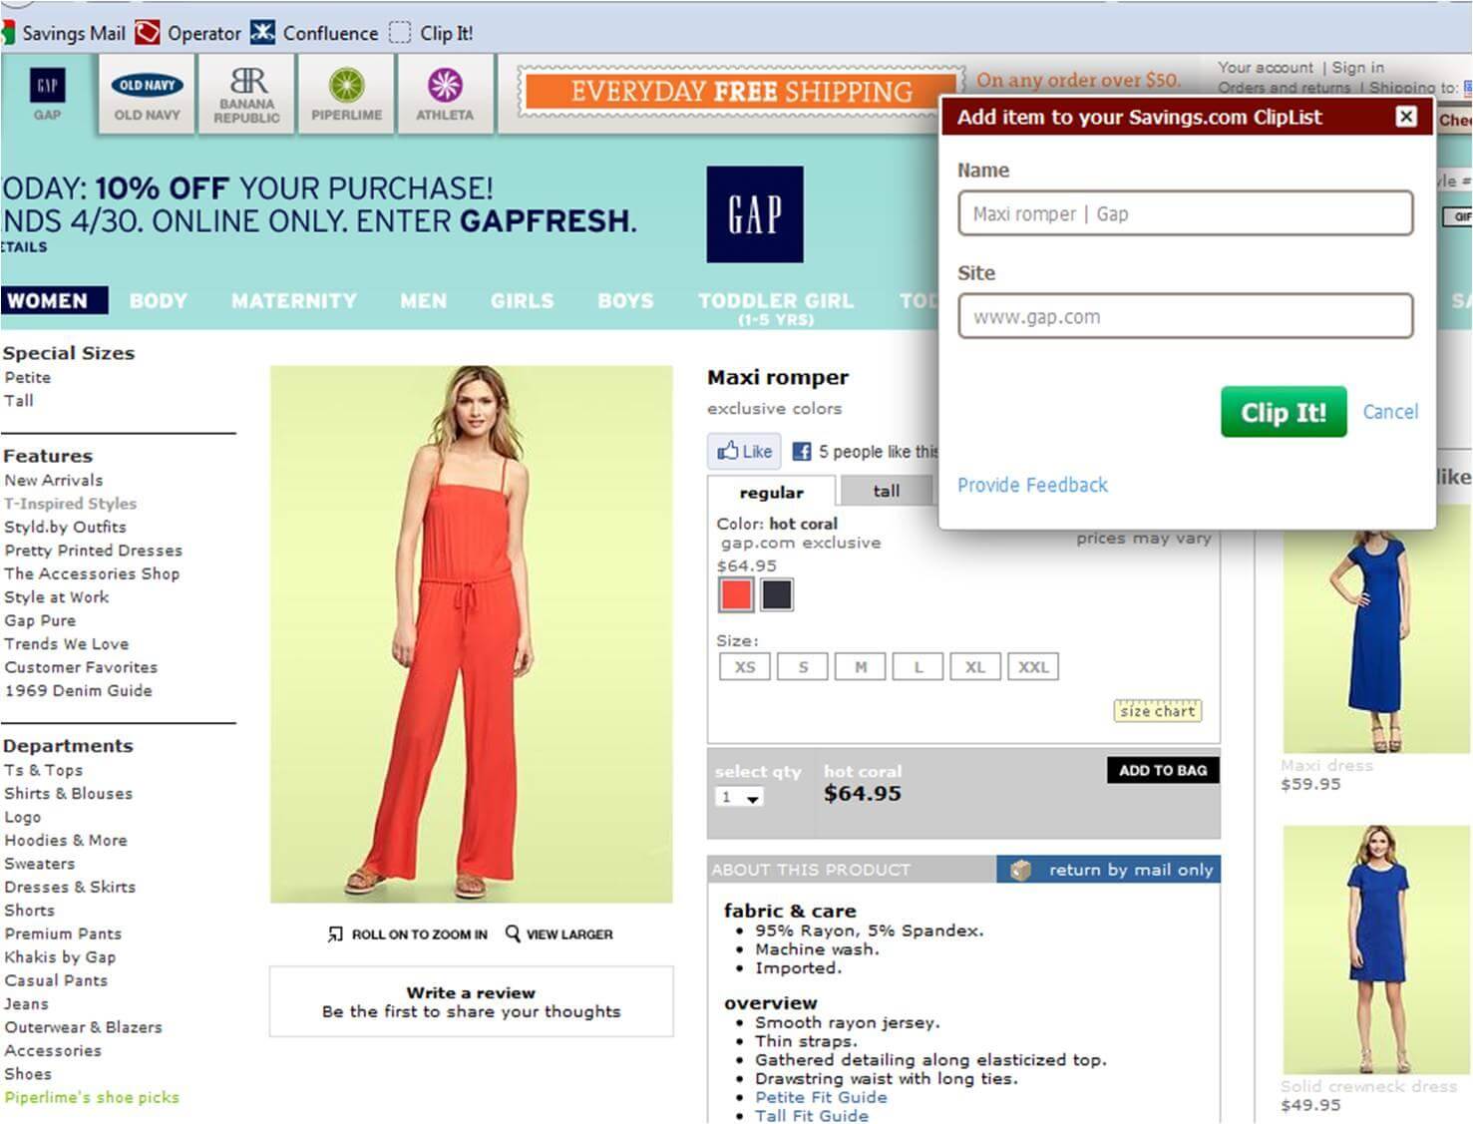1473x1124 pixels.
Task: Open the size chart
Action: 1157,711
